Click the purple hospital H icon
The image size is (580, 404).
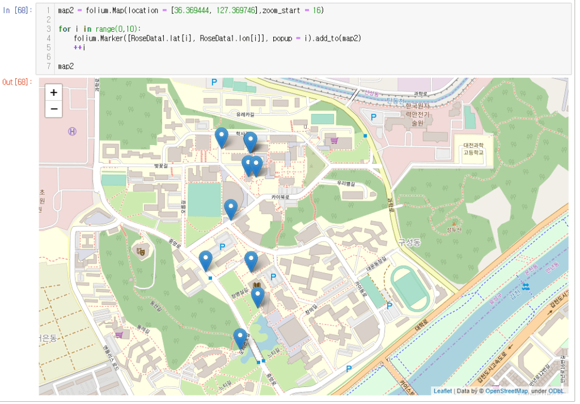pyautogui.click(x=72, y=131)
